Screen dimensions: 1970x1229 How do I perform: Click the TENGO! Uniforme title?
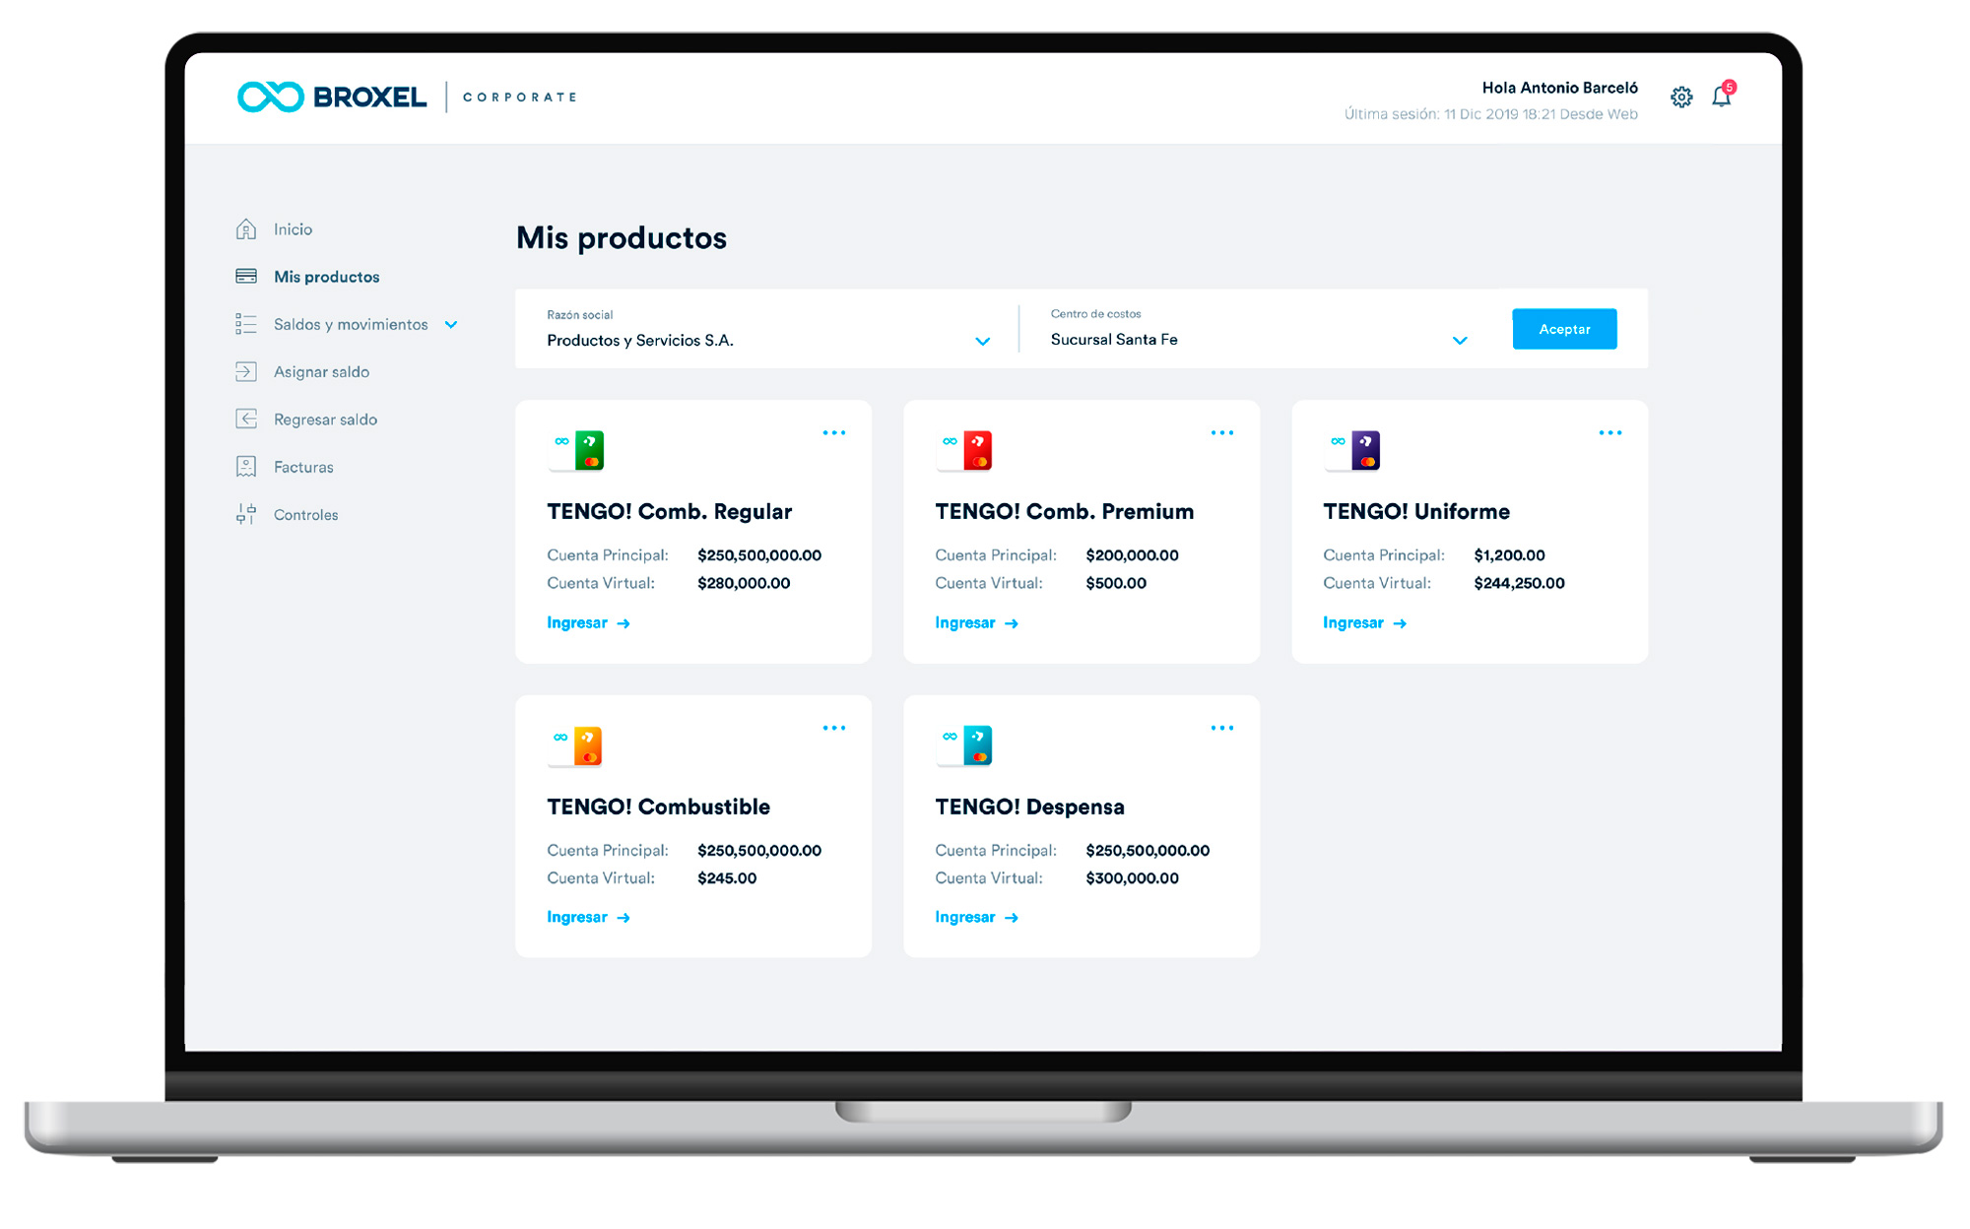[x=1416, y=511]
